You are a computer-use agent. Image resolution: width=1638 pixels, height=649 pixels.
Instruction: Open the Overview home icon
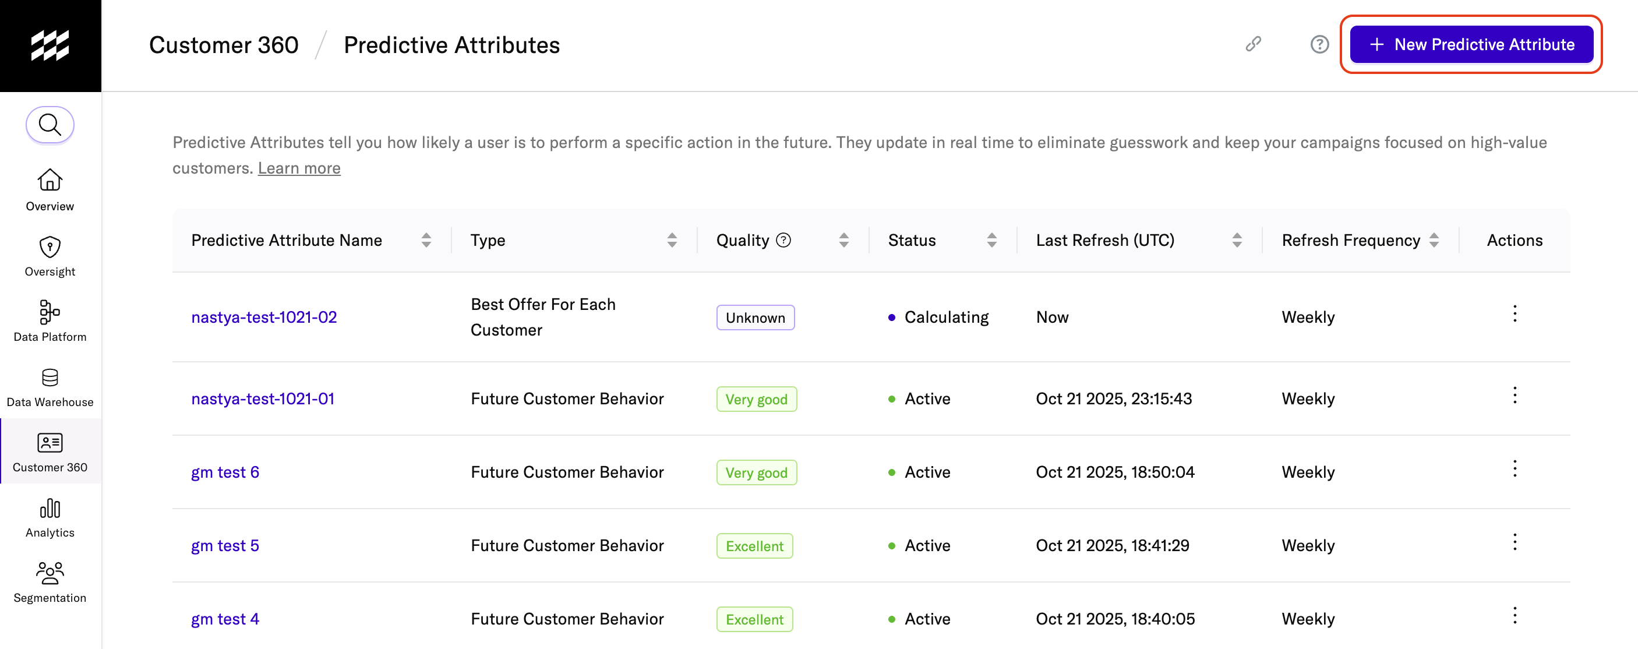coord(50,181)
